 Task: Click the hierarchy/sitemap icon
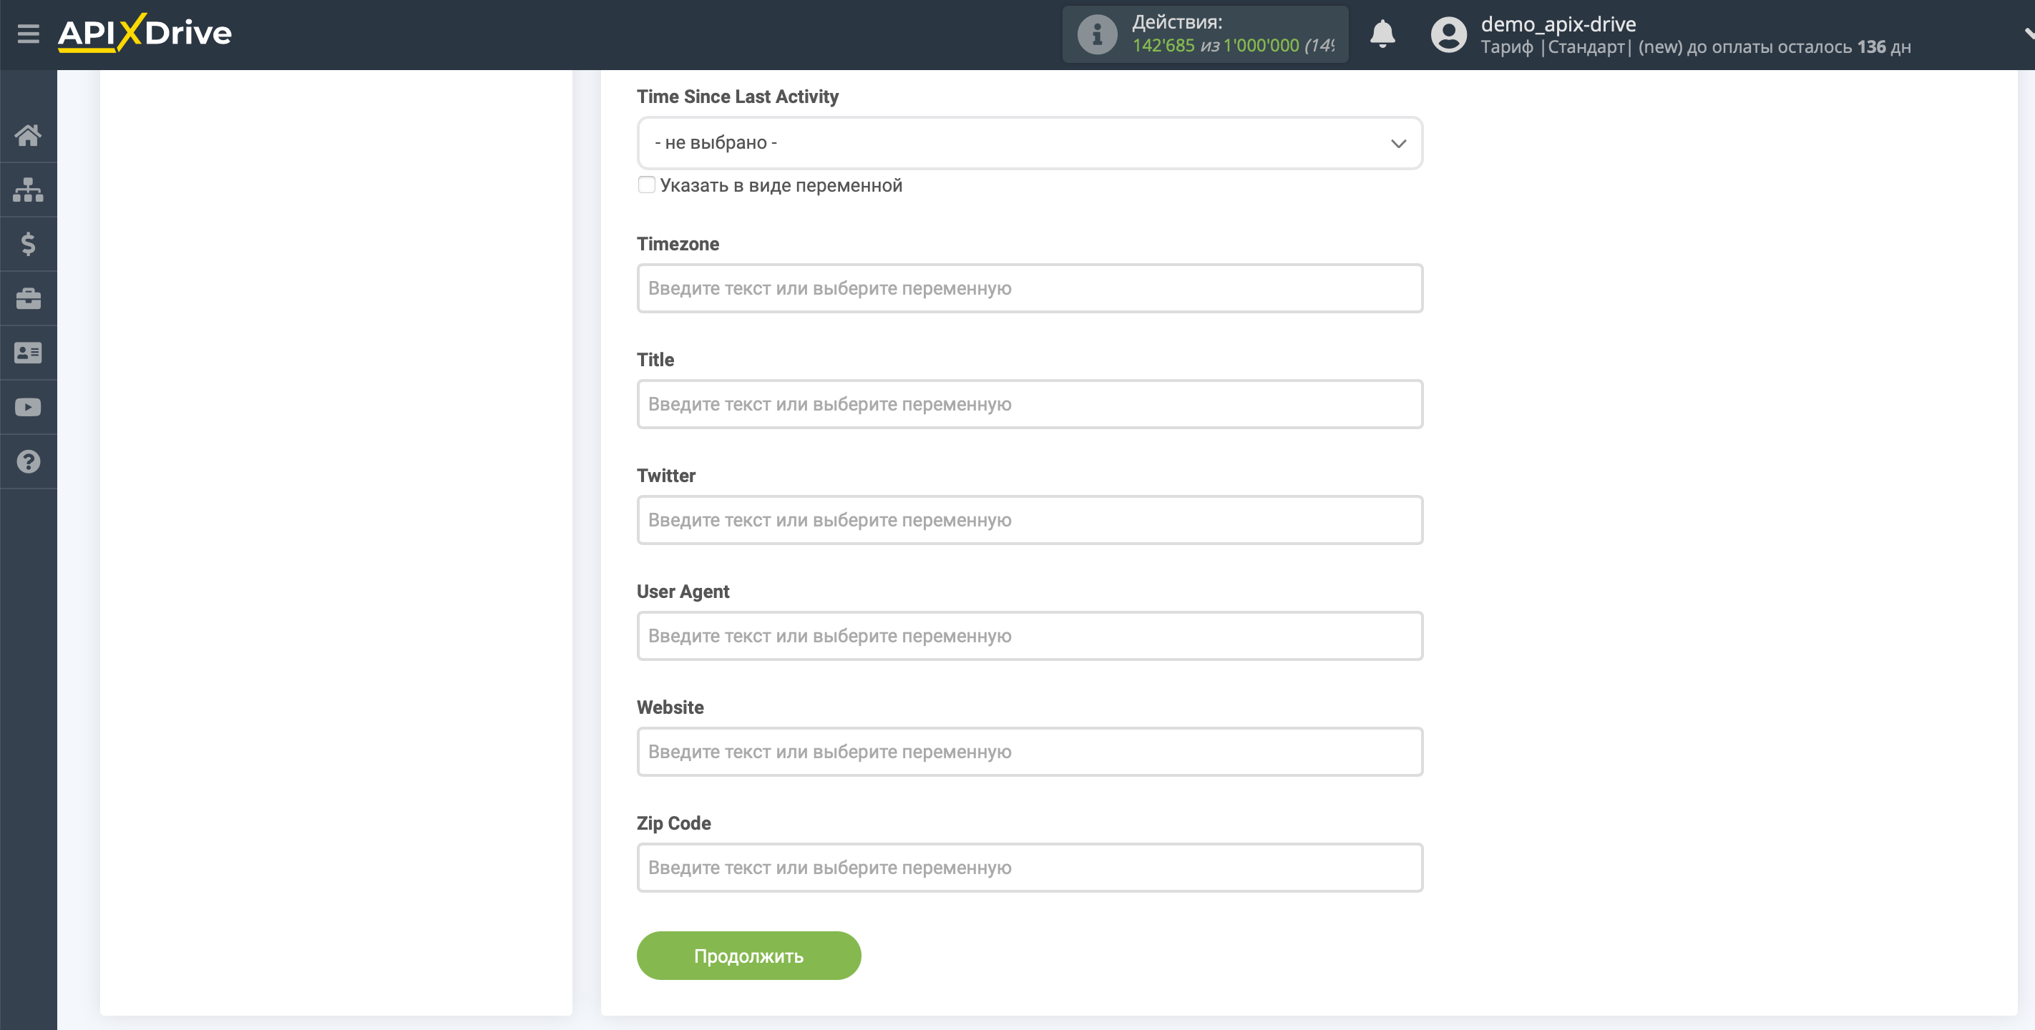click(x=28, y=188)
